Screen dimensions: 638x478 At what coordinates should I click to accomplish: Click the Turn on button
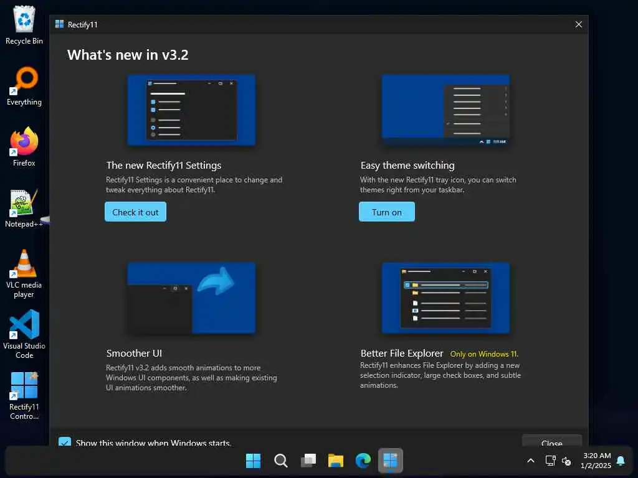click(x=387, y=212)
